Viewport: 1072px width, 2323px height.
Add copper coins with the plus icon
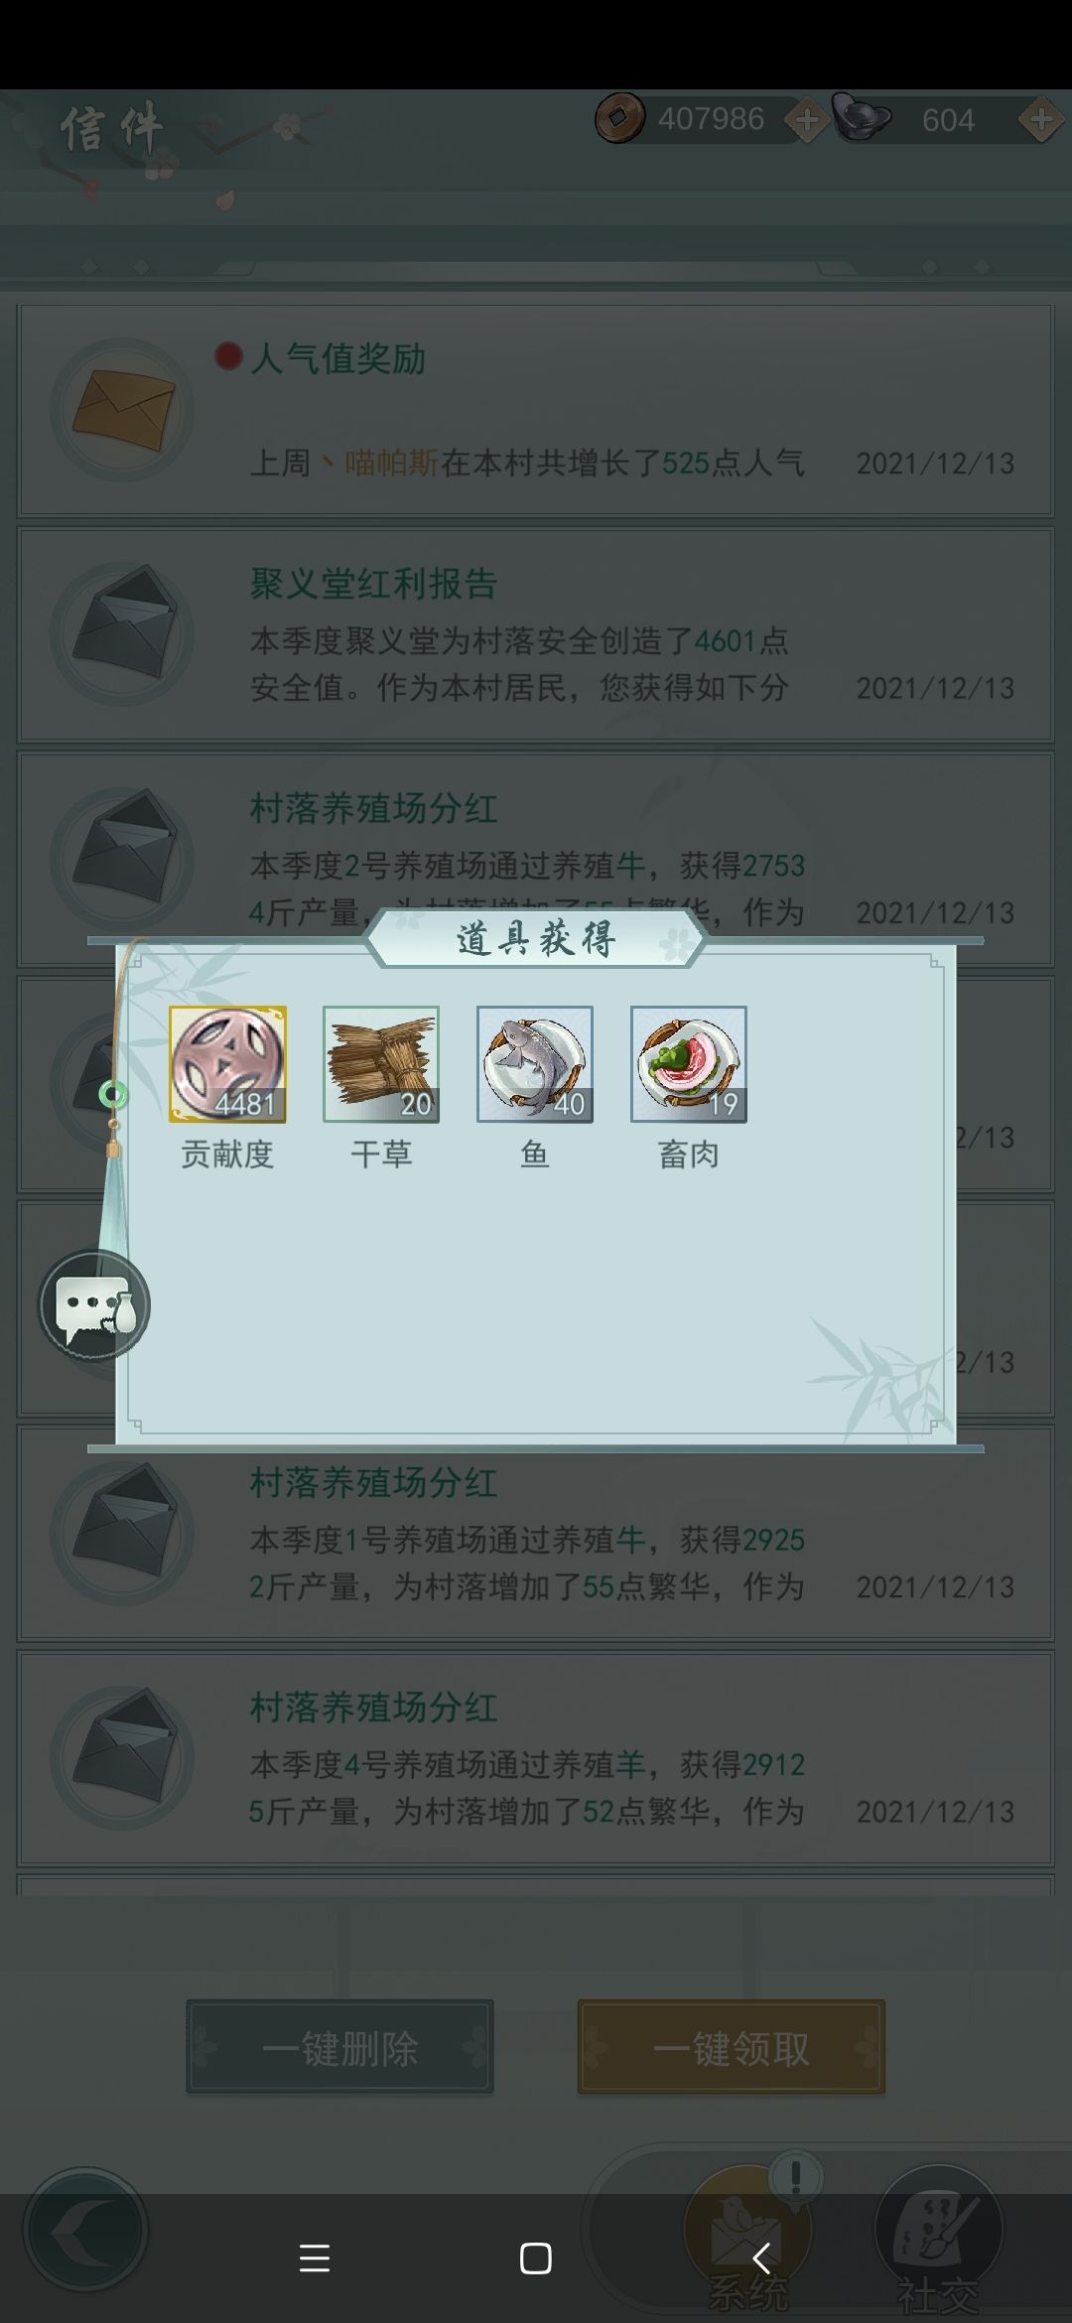pos(806,120)
